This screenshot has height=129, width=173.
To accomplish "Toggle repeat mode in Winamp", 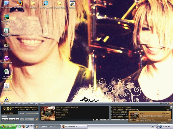I will click(32, 119).
